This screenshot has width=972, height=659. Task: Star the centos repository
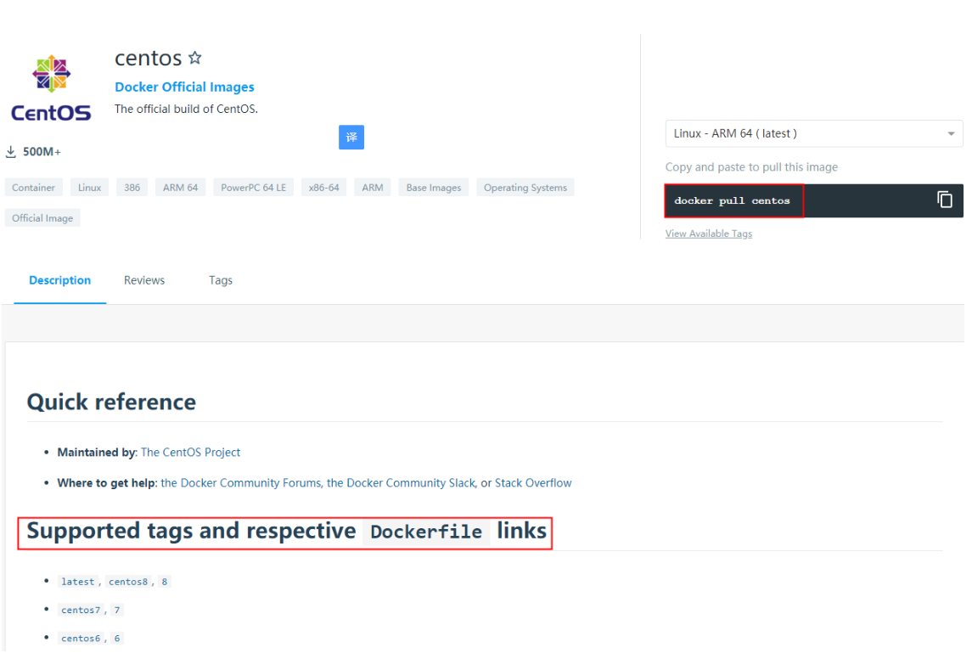(x=195, y=58)
